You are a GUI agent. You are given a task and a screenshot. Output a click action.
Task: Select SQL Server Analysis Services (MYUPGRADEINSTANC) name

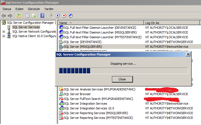100,89
